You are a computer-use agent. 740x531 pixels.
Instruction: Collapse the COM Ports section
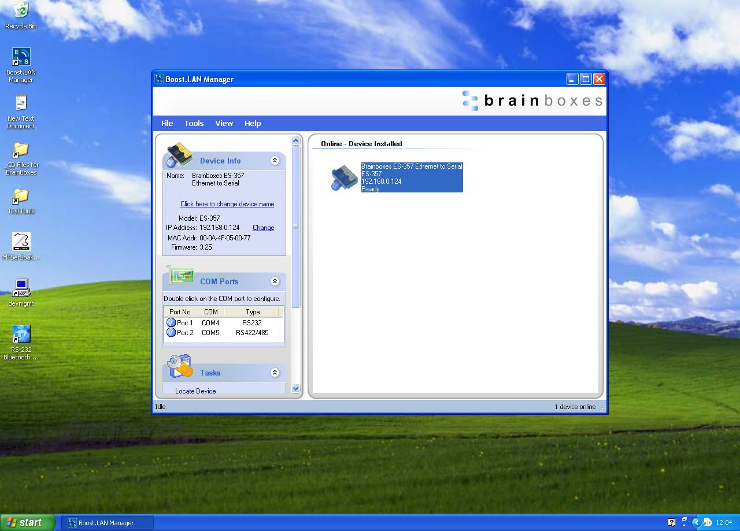275,281
